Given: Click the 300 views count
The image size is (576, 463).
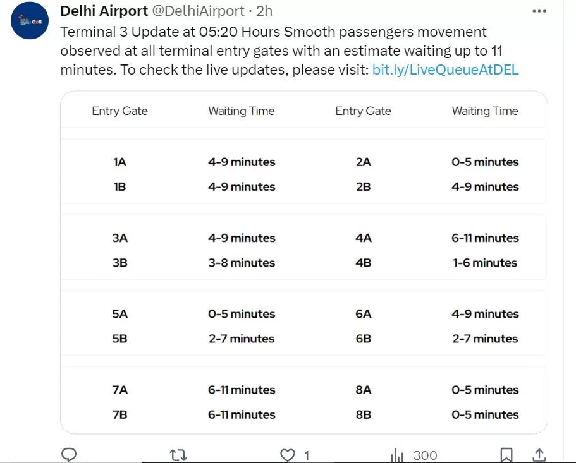Looking at the screenshot, I should [425, 455].
